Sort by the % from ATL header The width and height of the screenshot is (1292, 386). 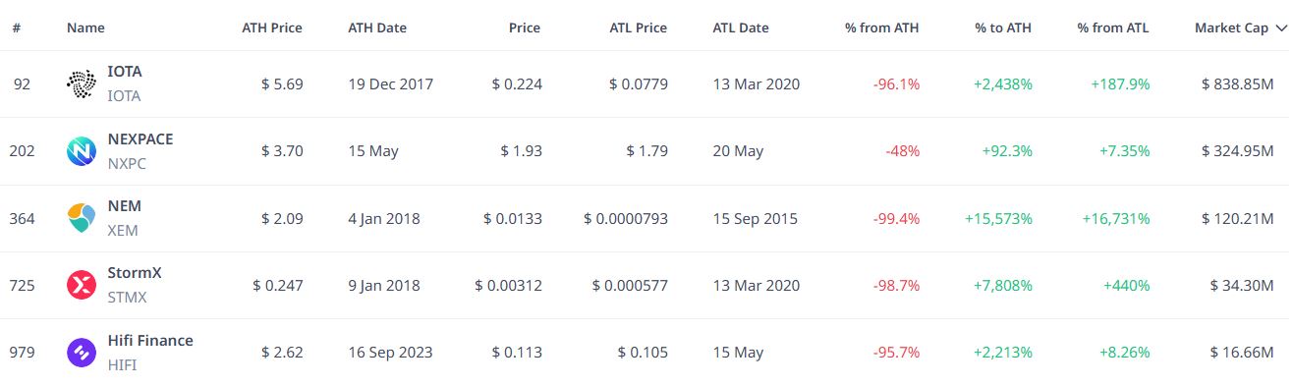[x=1113, y=28]
